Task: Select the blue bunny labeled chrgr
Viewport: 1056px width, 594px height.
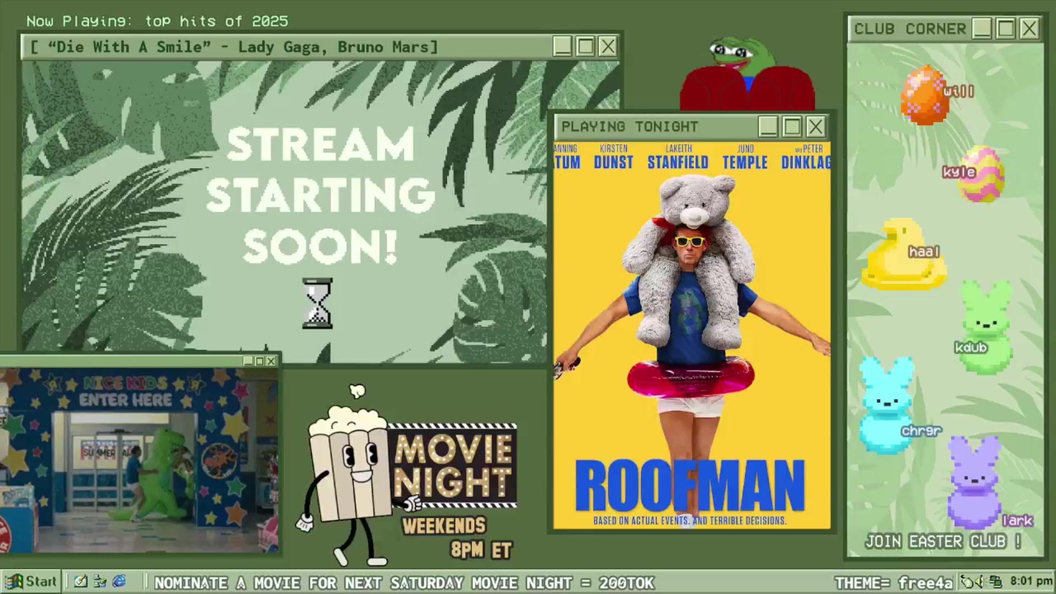Action: pos(886,405)
